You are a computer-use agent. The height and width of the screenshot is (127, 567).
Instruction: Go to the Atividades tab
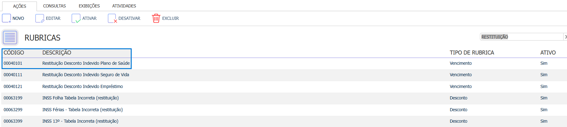pos(124,6)
